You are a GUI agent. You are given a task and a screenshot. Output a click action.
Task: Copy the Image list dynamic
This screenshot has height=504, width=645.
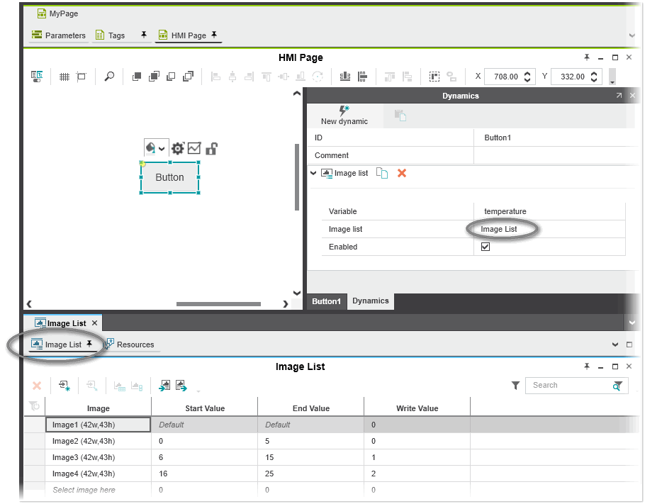(x=382, y=173)
